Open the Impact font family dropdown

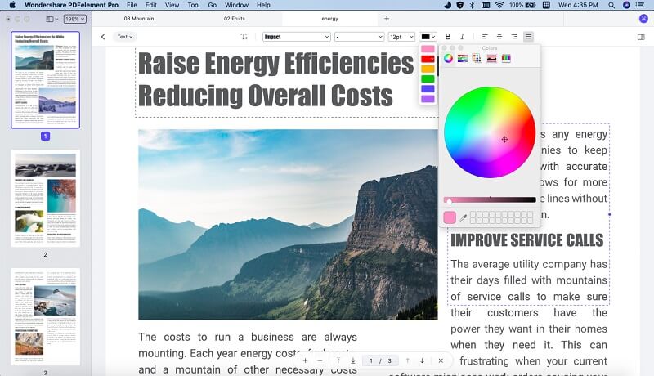(297, 37)
